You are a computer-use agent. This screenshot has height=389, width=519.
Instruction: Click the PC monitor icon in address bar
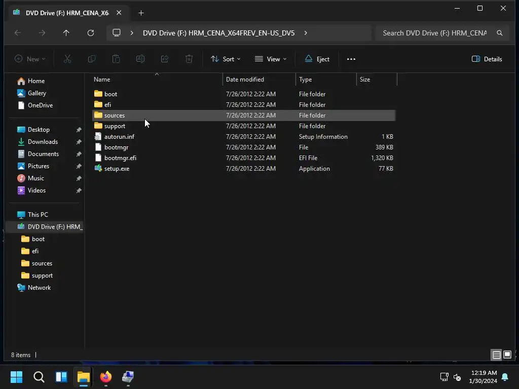pos(117,33)
